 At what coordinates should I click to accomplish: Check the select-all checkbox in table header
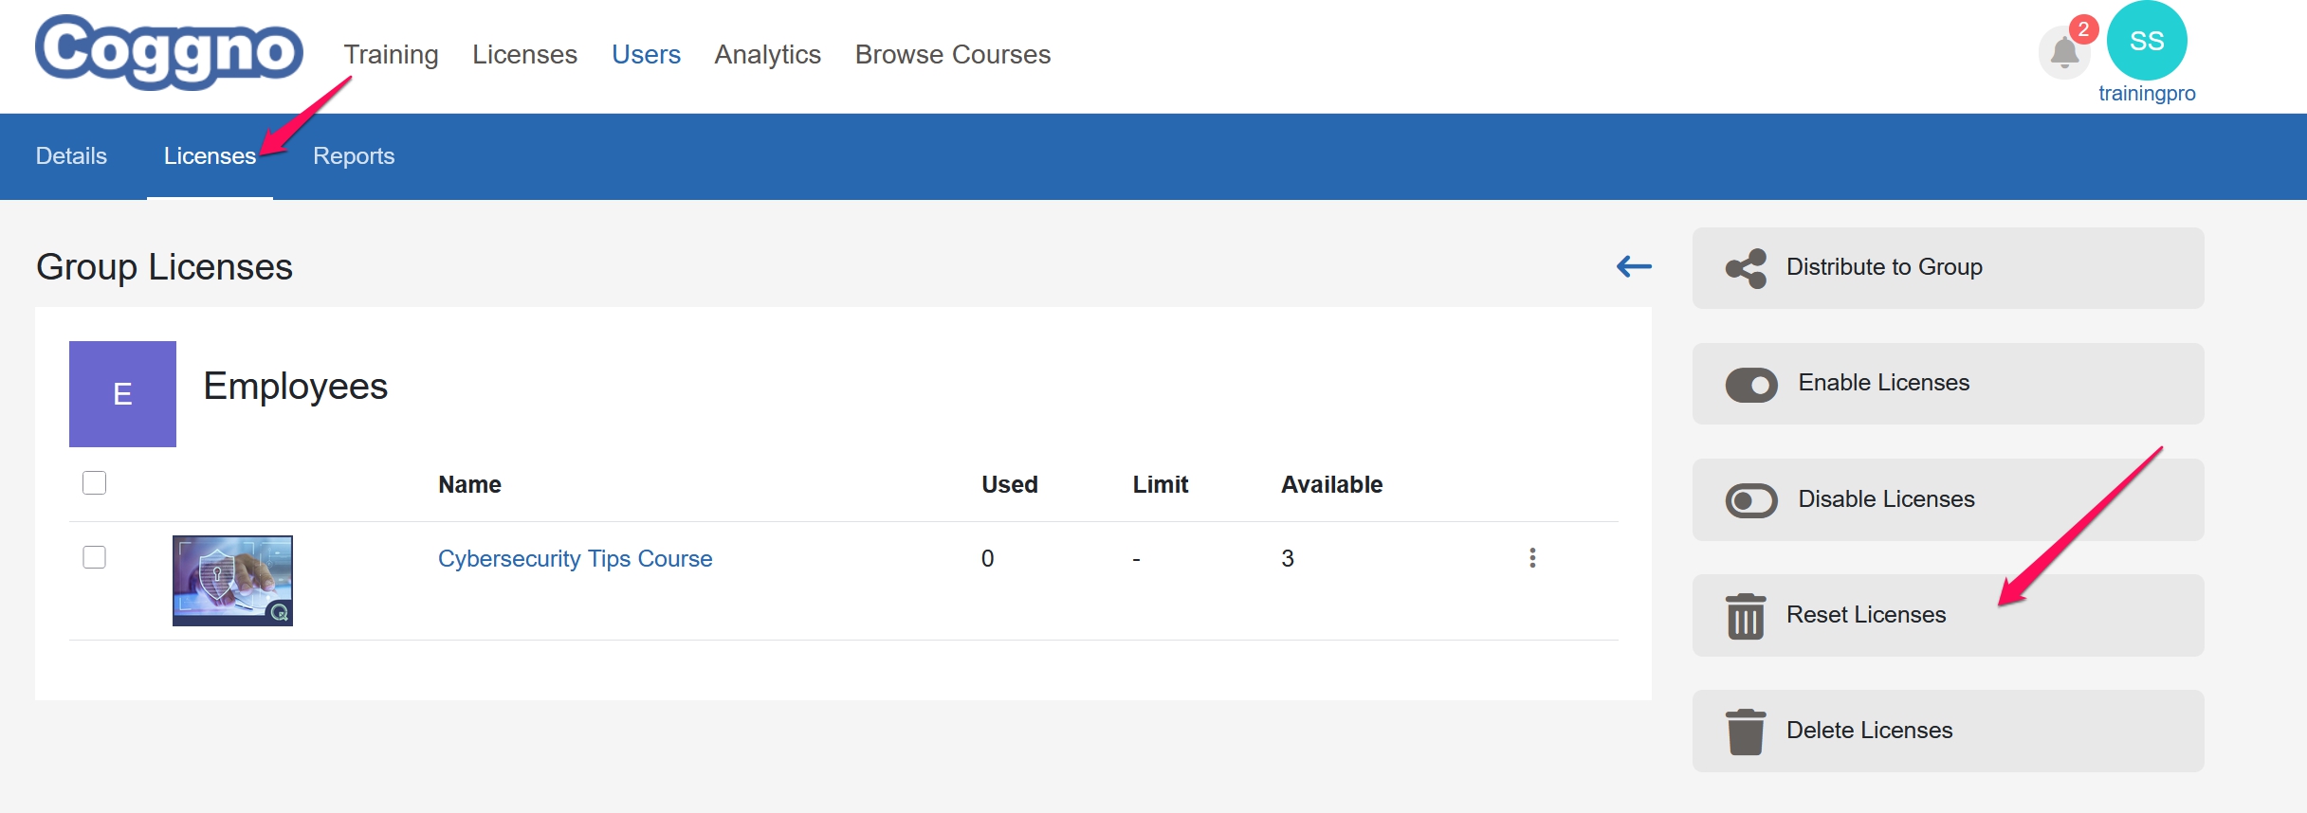94,483
